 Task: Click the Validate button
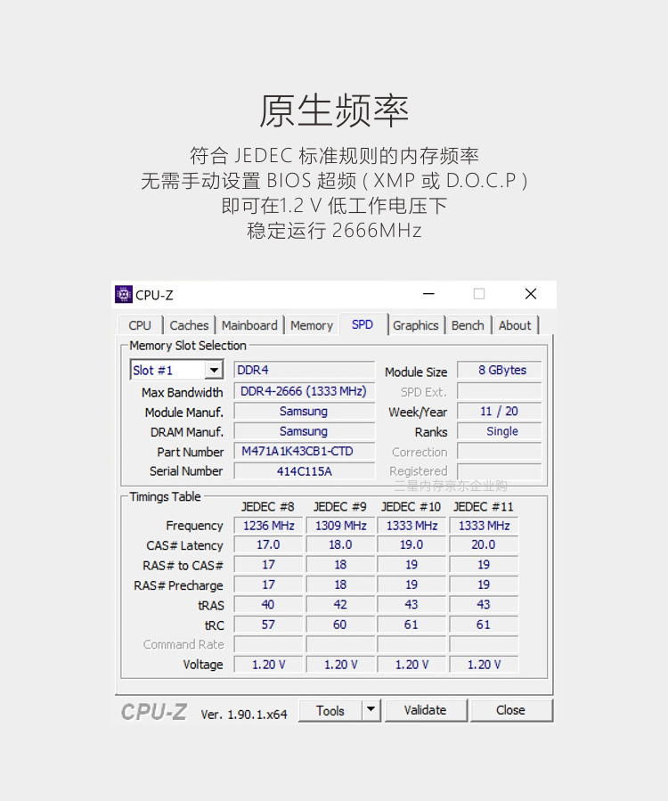425,710
